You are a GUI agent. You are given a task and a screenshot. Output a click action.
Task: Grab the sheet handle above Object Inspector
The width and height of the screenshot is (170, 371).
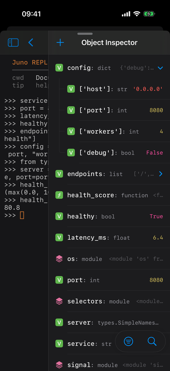point(85,34)
